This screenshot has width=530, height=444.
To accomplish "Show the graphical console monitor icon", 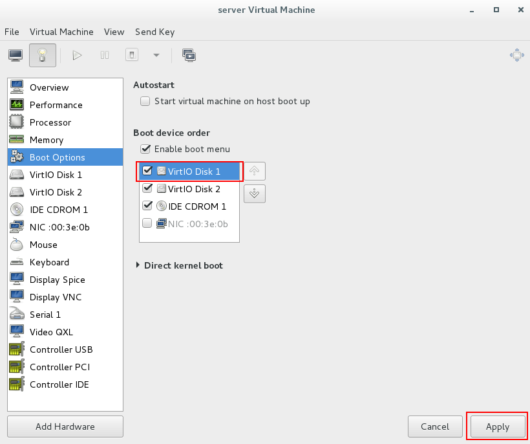I will coord(16,55).
